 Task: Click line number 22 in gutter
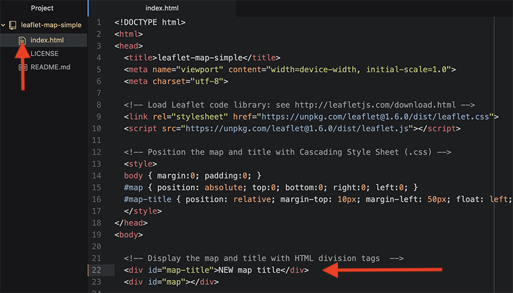(x=97, y=270)
